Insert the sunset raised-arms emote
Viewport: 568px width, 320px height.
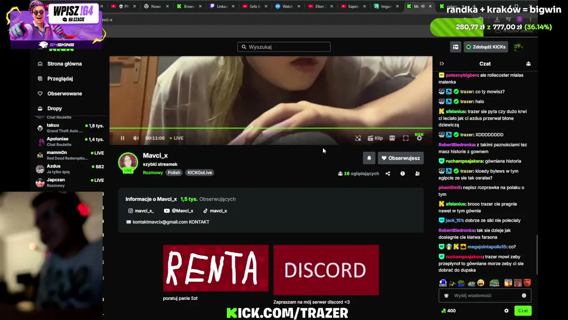tap(508, 283)
